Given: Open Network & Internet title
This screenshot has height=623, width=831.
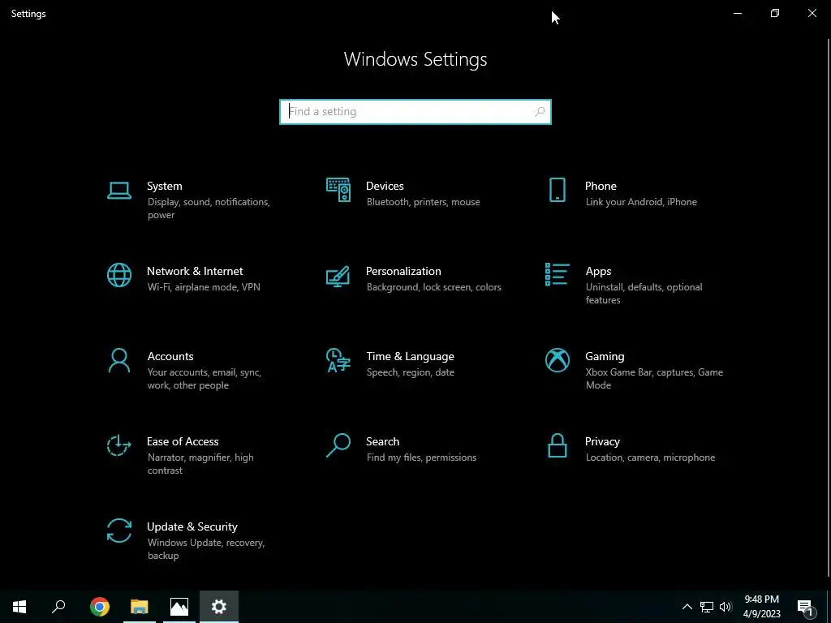Looking at the screenshot, I should tap(195, 271).
